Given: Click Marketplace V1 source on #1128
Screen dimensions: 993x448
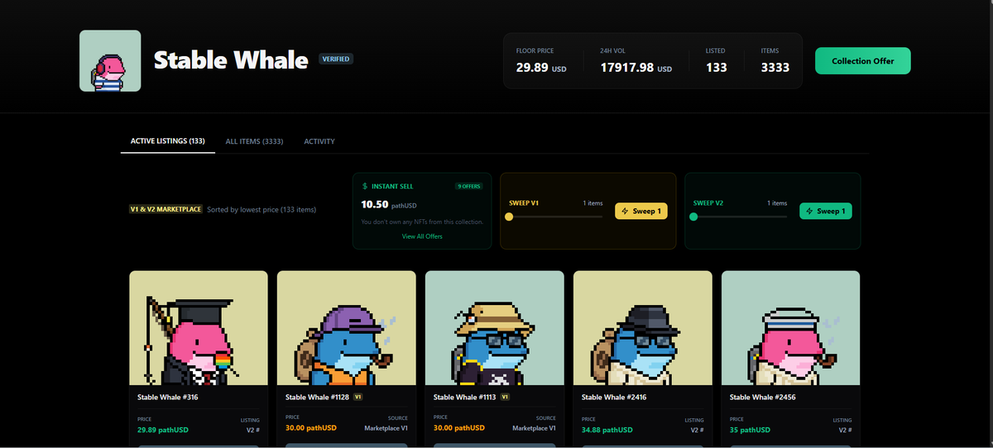Looking at the screenshot, I should point(386,428).
